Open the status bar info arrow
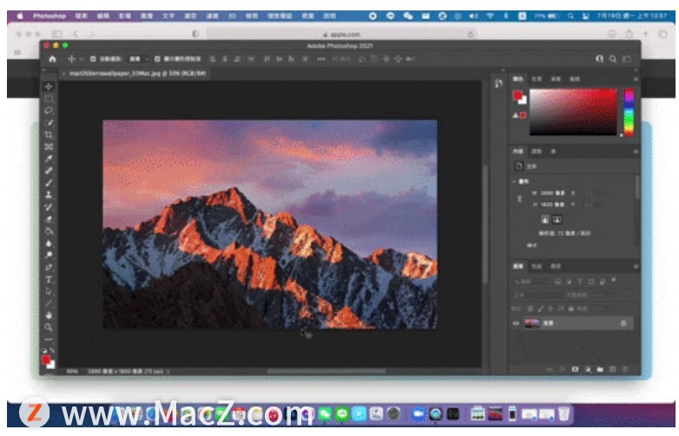The image size is (679, 436). point(168,371)
